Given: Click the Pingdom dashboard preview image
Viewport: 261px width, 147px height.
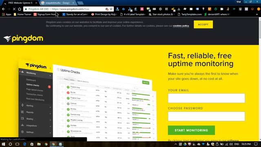Looking at the screenshot, I should [x=87, y=100].
